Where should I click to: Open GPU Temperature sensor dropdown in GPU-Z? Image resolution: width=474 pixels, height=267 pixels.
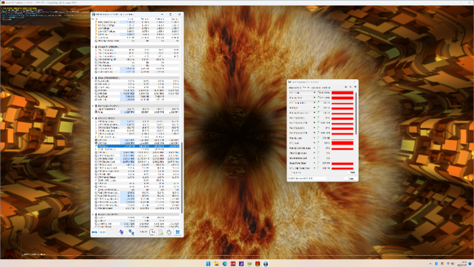click(315, 103)
